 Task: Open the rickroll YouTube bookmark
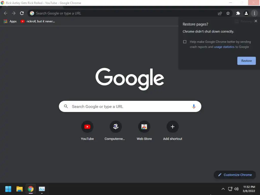point(38,21)
